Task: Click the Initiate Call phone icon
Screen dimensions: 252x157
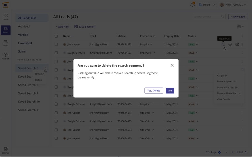Action: point(223,44)
